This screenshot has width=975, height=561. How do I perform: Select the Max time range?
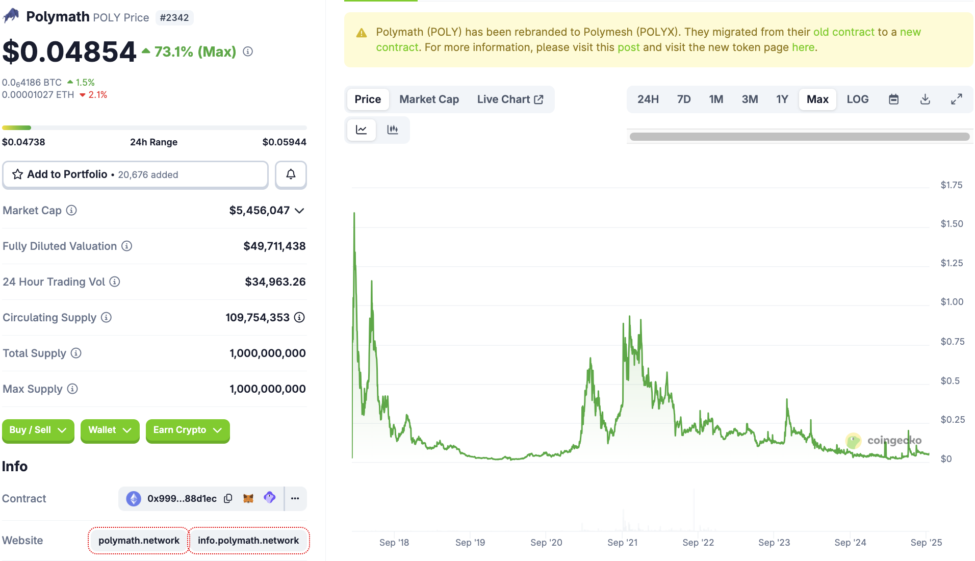(817, 99)
